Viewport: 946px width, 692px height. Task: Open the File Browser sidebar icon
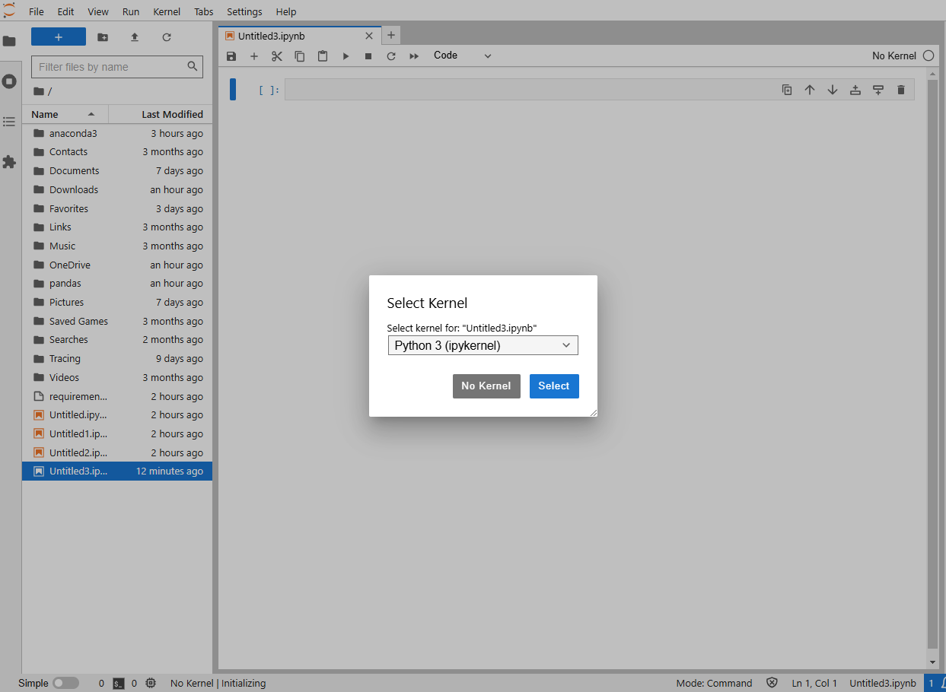[9, 41]
